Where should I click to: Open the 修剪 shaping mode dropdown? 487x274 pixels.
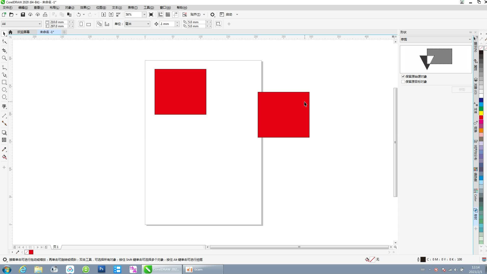(469, 39)
